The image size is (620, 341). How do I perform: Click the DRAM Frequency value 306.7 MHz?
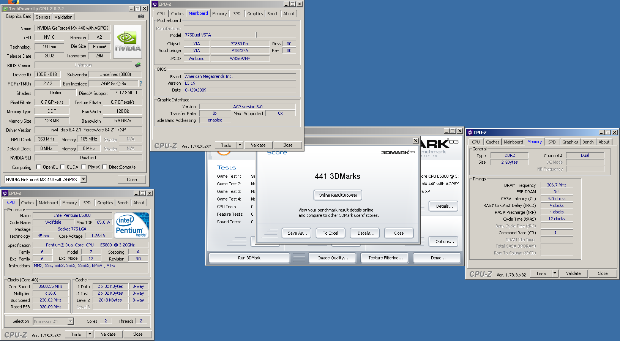point(557,185)
